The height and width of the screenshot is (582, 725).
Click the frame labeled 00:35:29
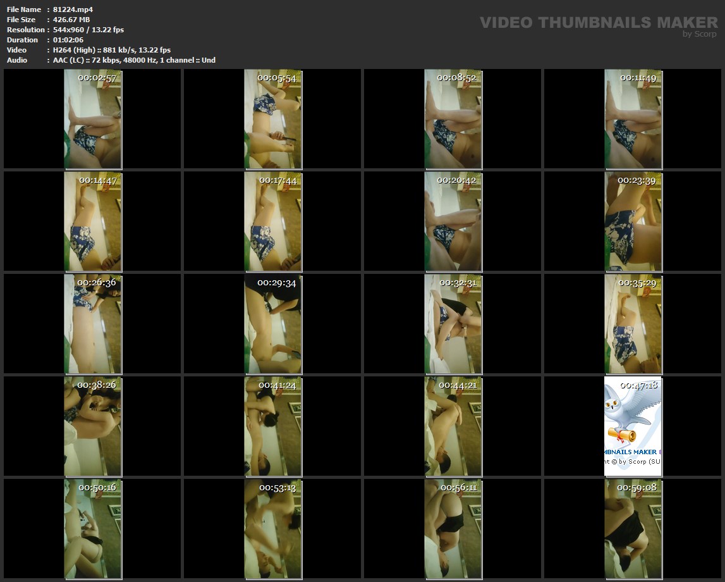coord(633,323)
